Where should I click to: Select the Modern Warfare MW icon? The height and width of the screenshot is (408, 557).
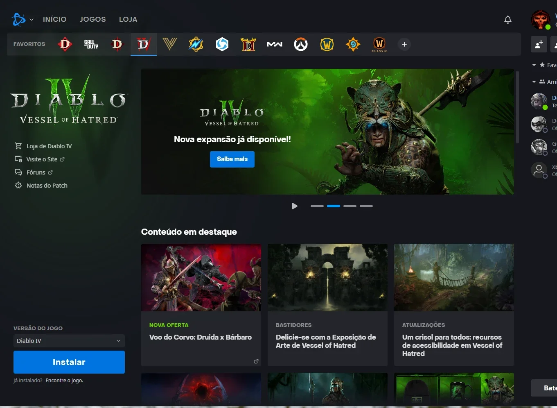pos(275,44)
